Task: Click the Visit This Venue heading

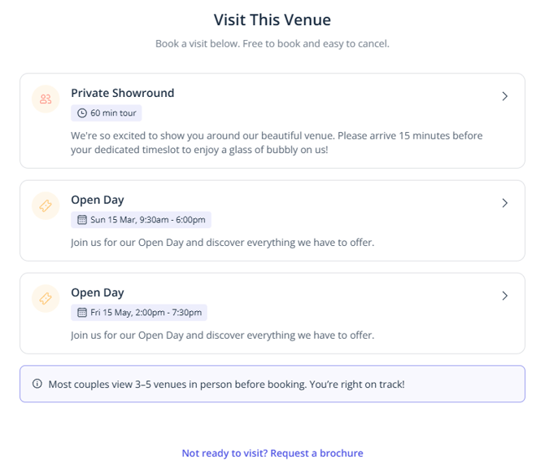Action: point(272,20)
